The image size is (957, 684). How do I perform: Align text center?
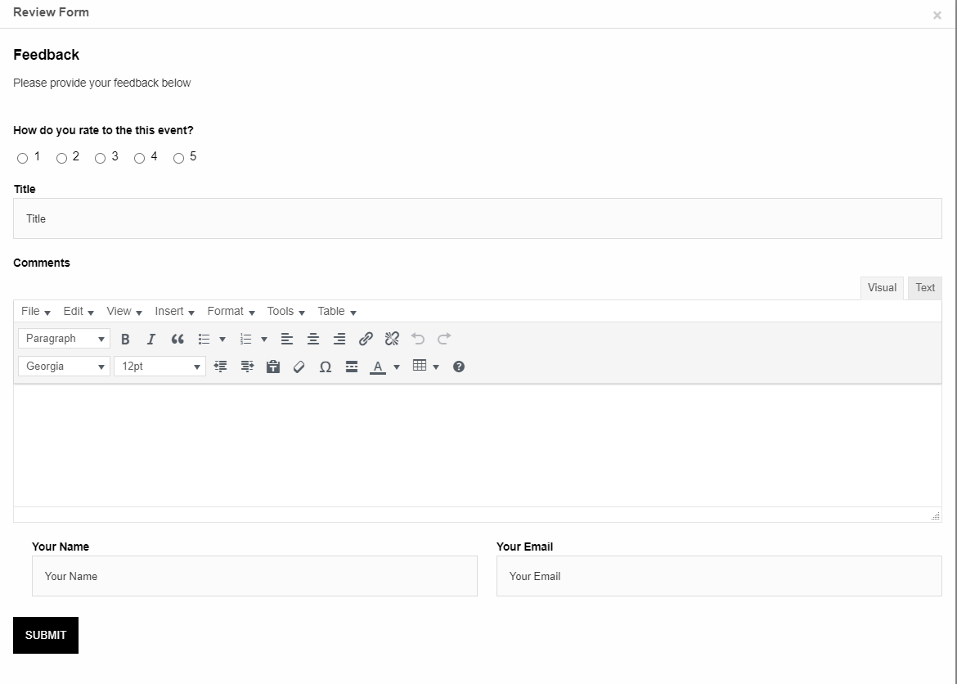313,339
